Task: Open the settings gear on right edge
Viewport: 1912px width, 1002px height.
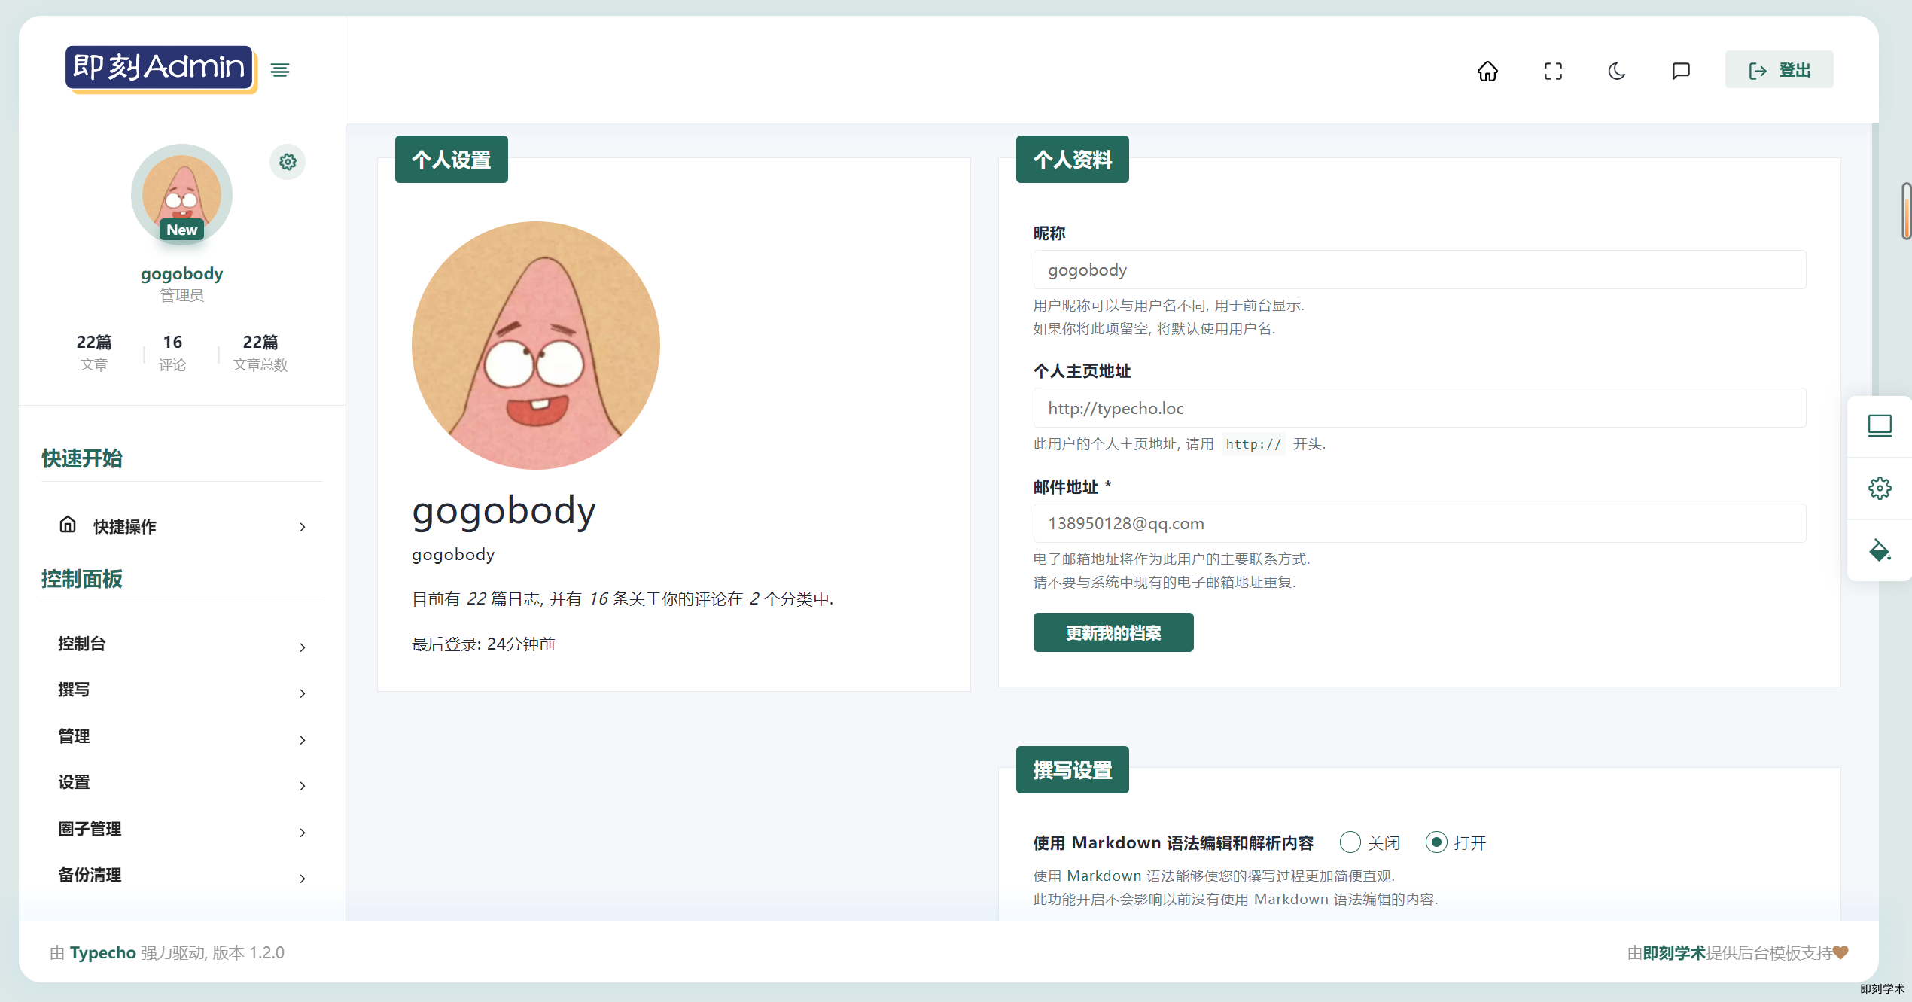Action: pos(1880,488)
